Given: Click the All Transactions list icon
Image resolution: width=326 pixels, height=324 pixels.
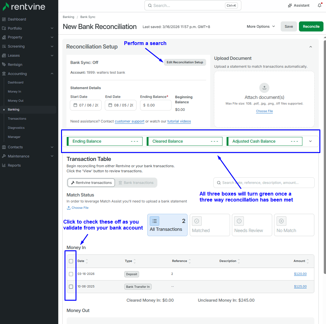Looking at the screenshot, I should tap(155, 221).
